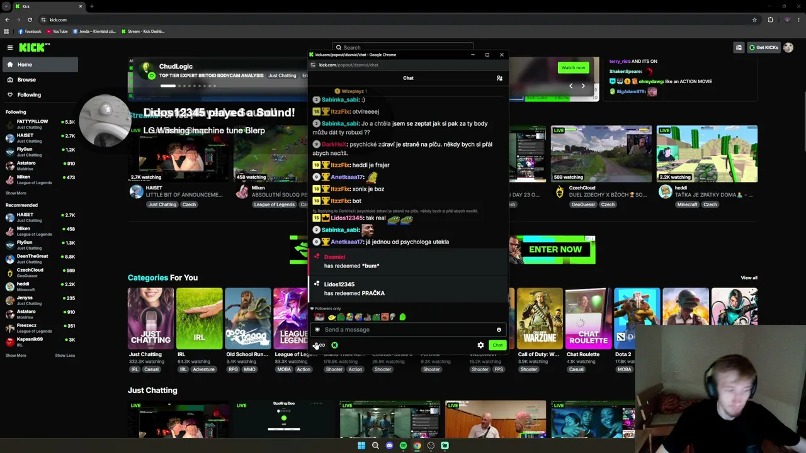The width and height of the screenshot is (806, 453).
Task: Send message with the green Chat button
Action: (497, 345)
